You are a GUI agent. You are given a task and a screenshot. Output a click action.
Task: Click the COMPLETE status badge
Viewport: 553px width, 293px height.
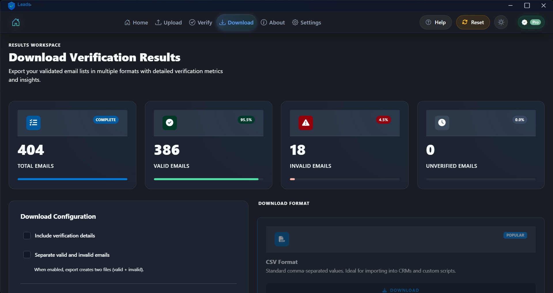point(106,120)
